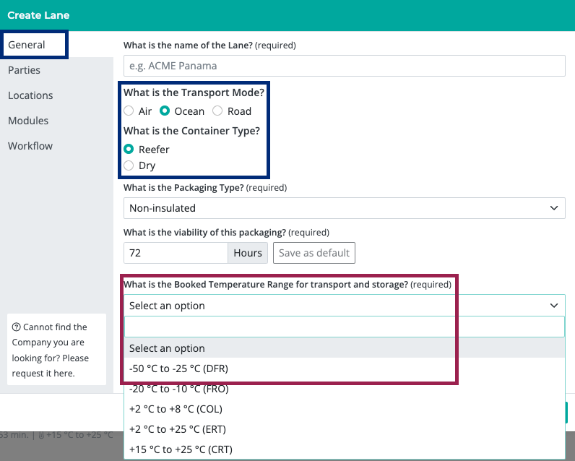Screen dimensions: 575x461
Task: Choose 'Select an option' in temperature list
Action: pos(345,348)
